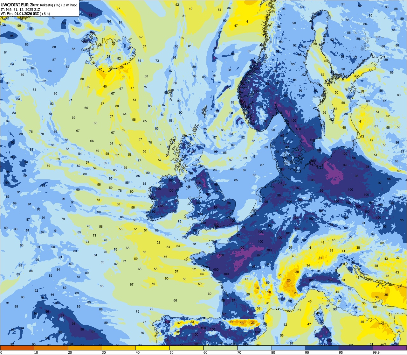The width and height of the screenshot is (407, 355).
Task: Click the "50" tick label on the color scale
Action: [x=171, y=352]
